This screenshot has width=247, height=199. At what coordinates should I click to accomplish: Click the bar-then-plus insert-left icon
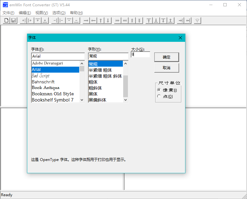coord(30,20)
